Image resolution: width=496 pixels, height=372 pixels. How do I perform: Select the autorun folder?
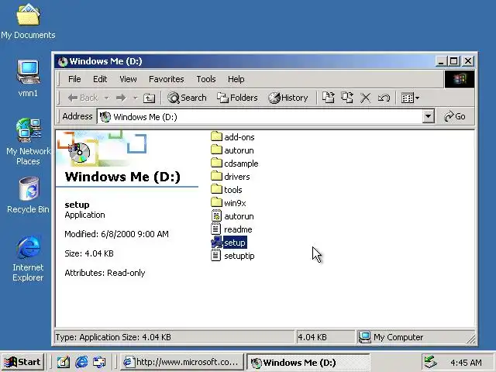click(232, 150)
